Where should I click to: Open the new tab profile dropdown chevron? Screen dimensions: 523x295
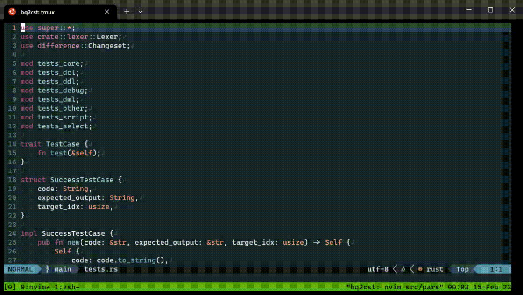(x=141, y=12)
